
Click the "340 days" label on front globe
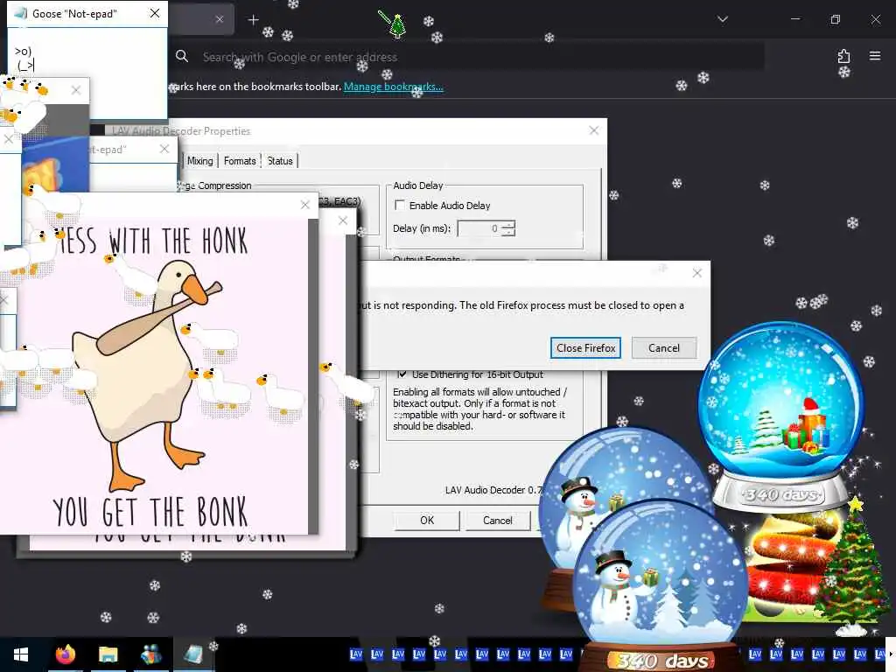click(x=663, y=661)
